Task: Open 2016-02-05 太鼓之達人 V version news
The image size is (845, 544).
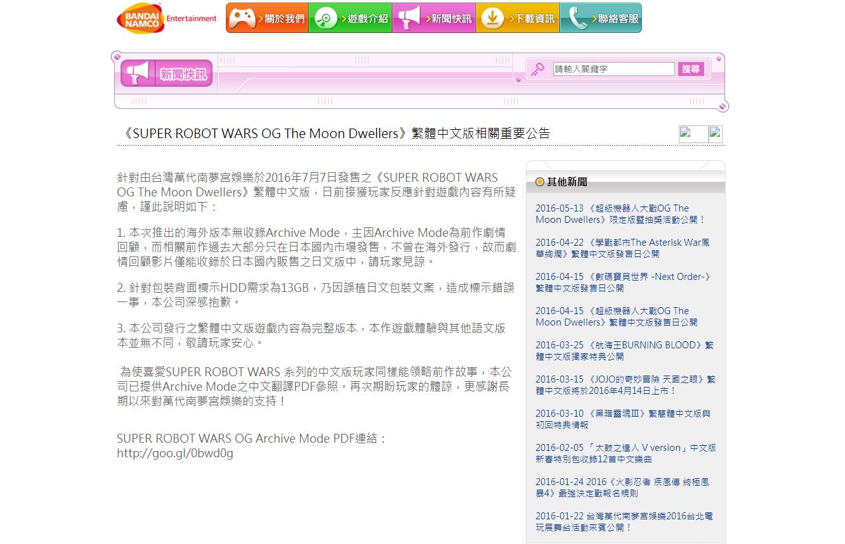Action: [625, 453]
